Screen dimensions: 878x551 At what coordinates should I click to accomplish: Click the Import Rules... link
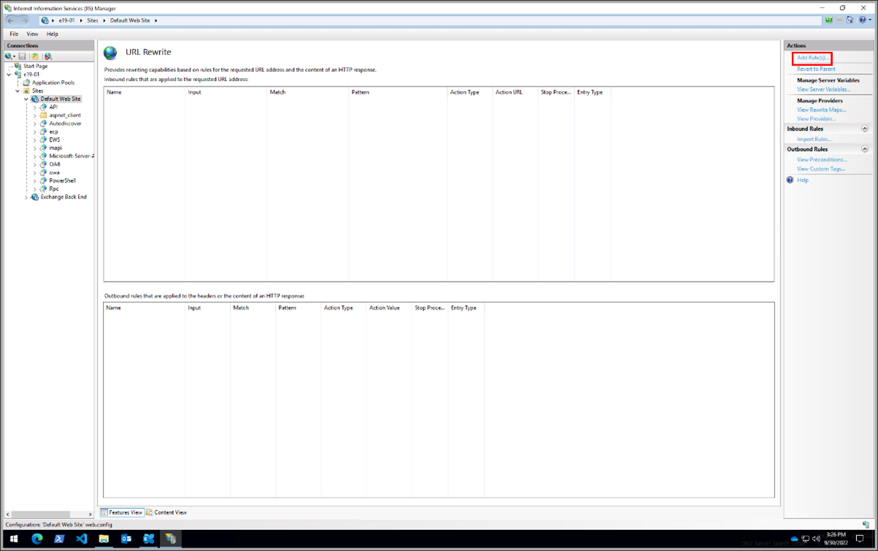pos(814,139)
